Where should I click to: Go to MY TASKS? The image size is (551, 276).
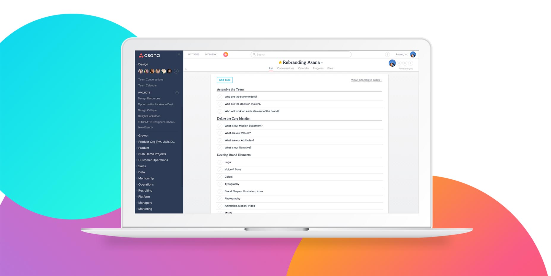194,54
